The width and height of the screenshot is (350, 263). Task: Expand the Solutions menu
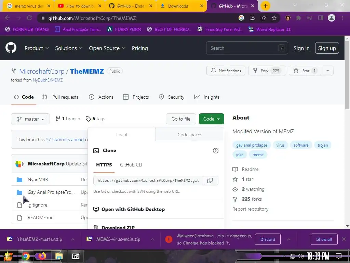69,48
